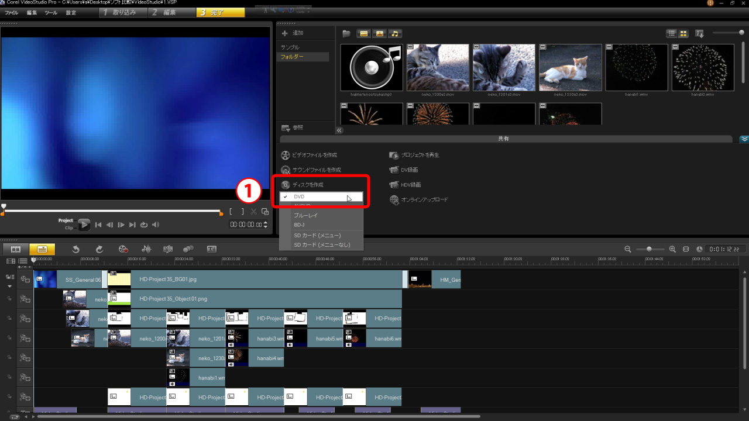Click プロジェクトを再生 button
This screenshot has height=421, width=749.
coord(420,155)
